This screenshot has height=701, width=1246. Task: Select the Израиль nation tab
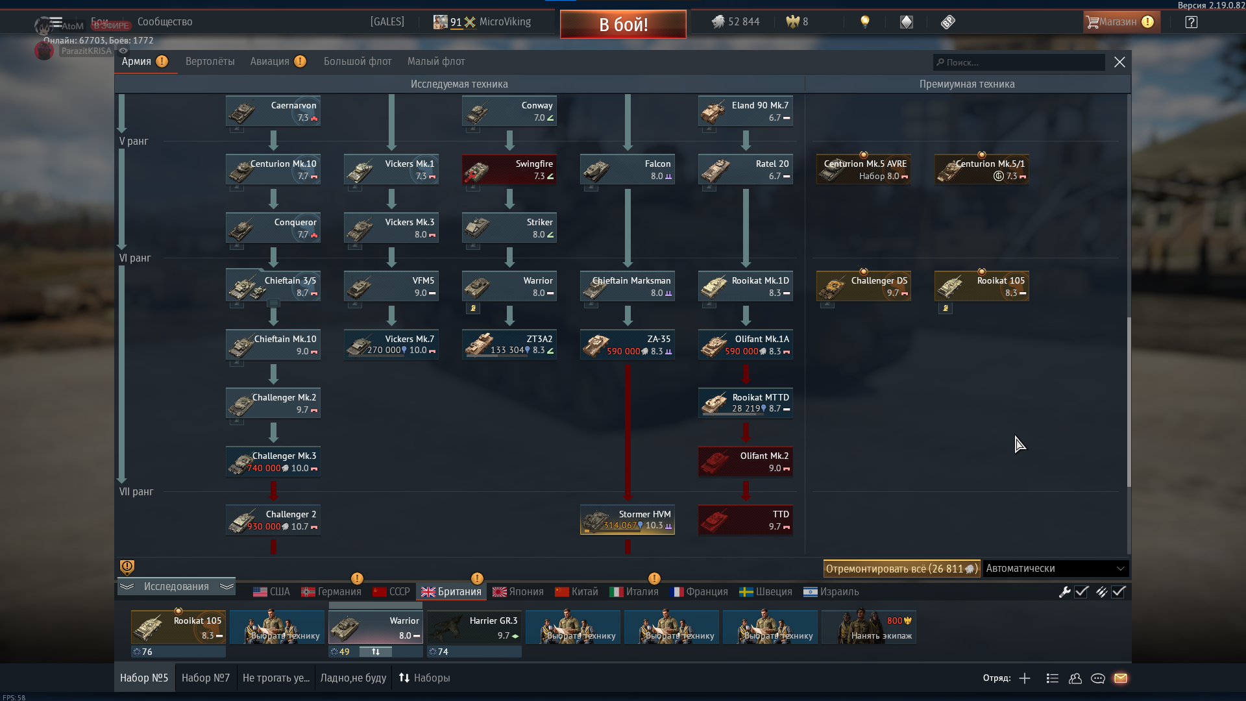point(831,592)
